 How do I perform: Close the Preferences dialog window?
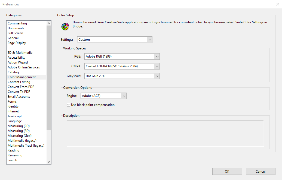click(277, 4)
